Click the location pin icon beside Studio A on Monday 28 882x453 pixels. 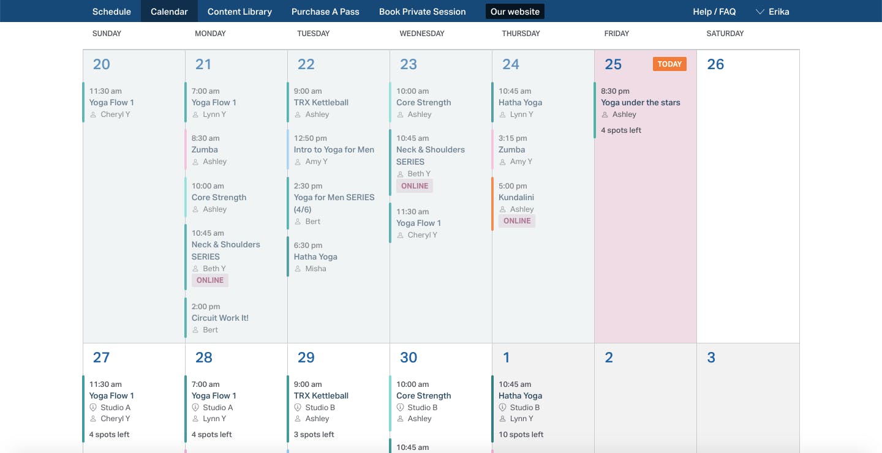click(x=196, y=407)
